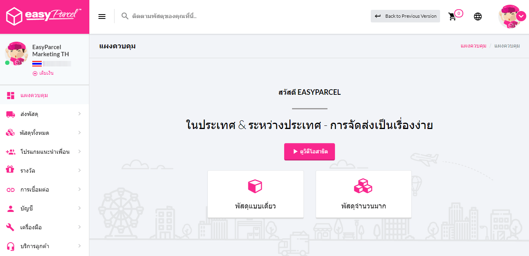Viewport: 529px width, 256px height.
Task: Open the shopping cart icon
Action: [x=452, y=17]
